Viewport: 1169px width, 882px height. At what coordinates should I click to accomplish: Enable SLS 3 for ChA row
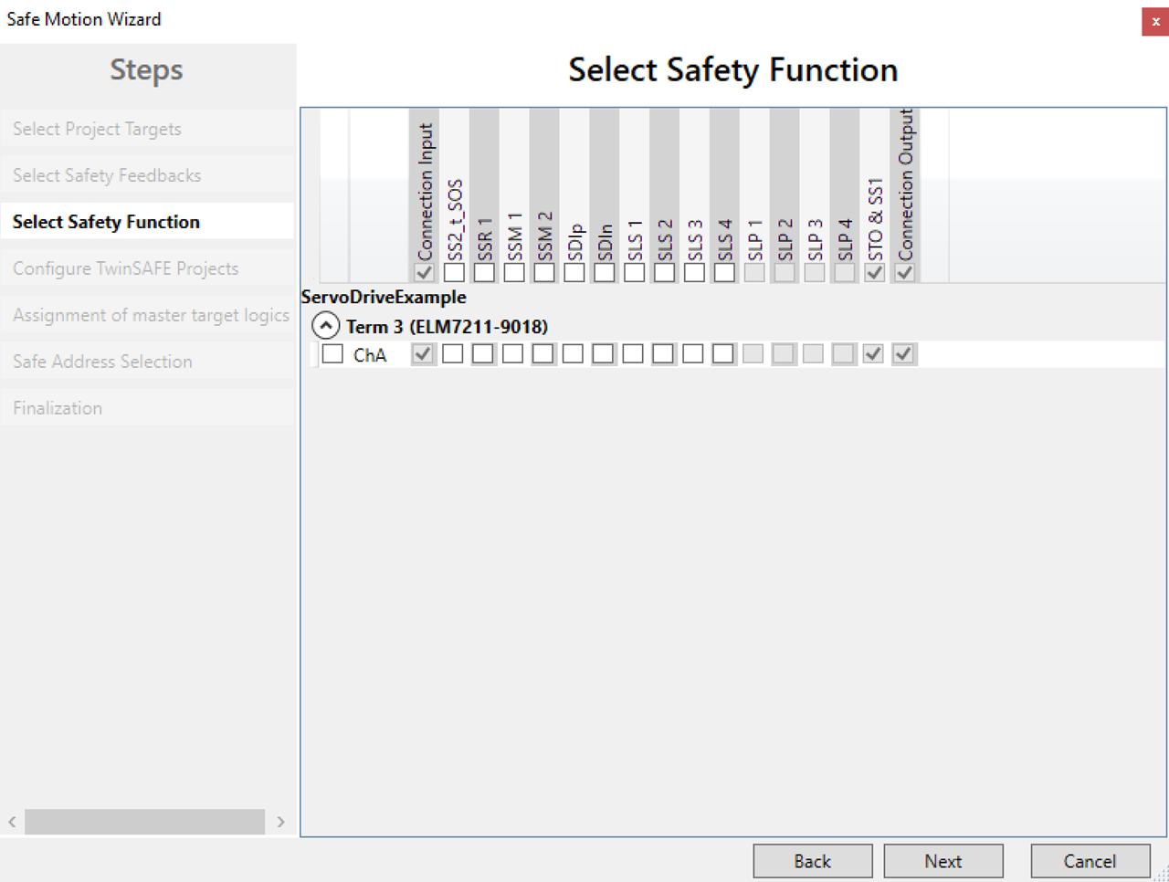pos(693,353)
